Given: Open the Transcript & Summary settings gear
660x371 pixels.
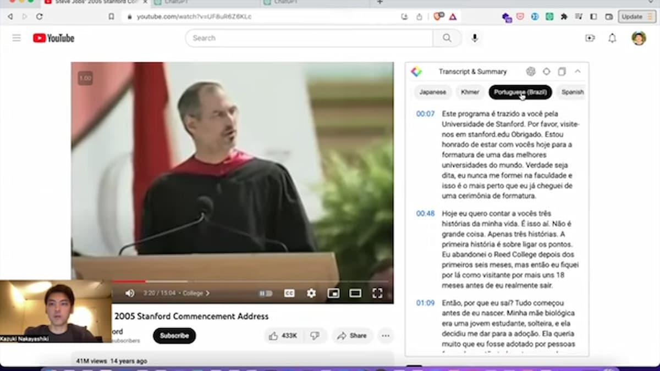Looking at the screenshot, I should pos(530,71).
